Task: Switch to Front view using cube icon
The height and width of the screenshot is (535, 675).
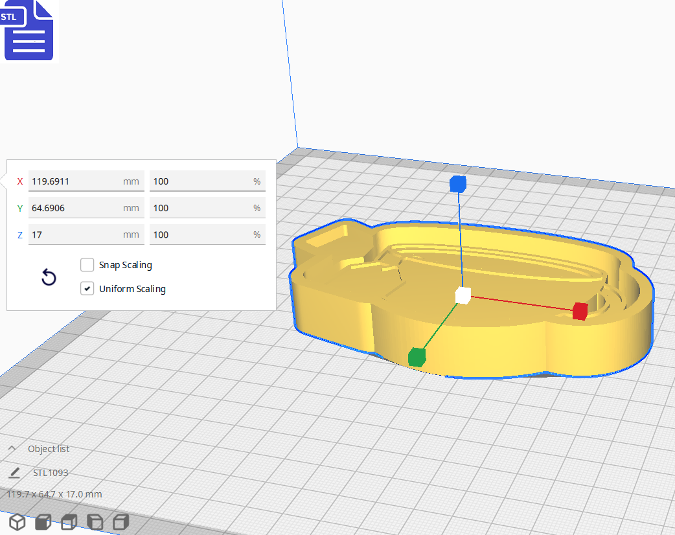Action: 43,522
